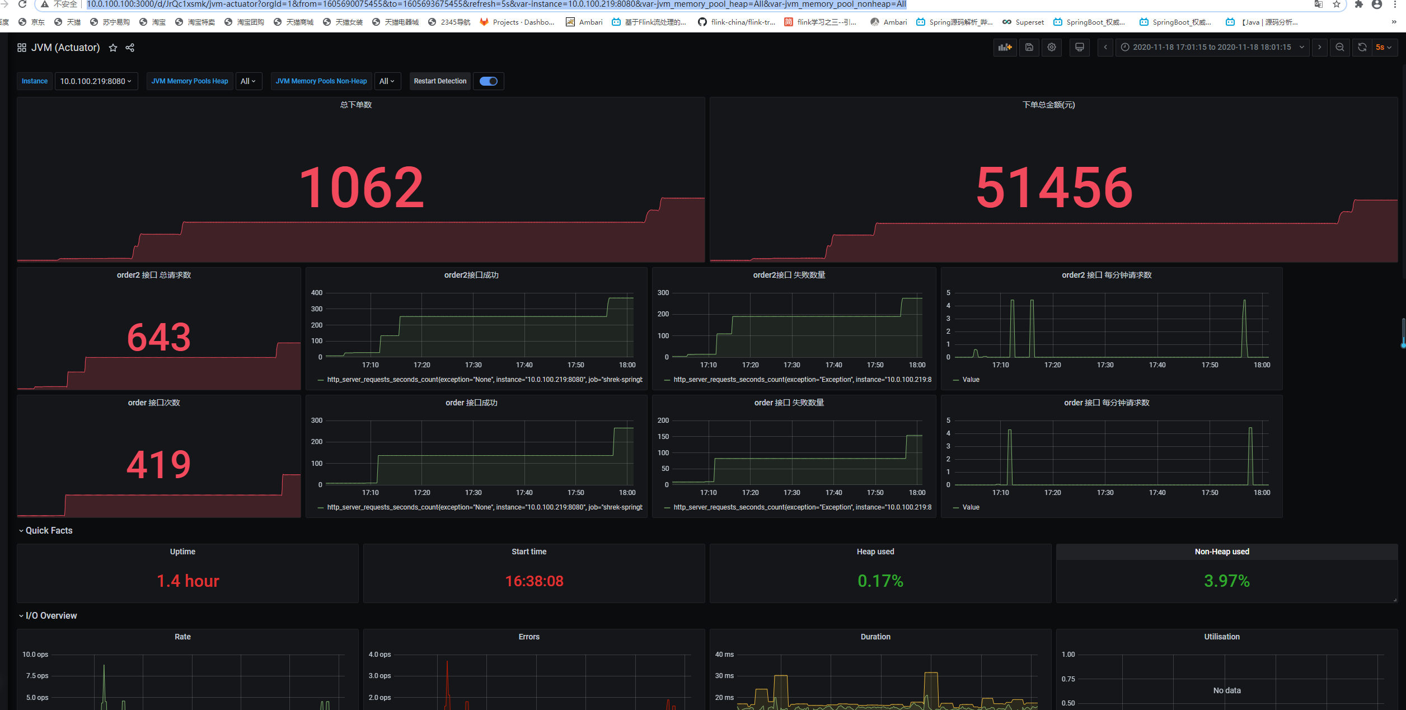Open the dashboard settings gear
Viewport: 1406px width, 710px height.
point(1052,48)
